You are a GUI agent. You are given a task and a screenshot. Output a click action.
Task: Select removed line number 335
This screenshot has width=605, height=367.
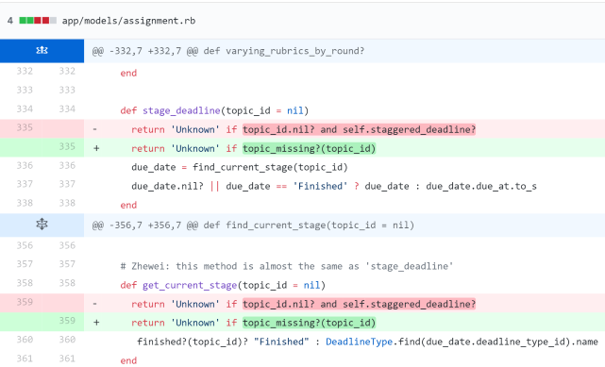[25, 127]
